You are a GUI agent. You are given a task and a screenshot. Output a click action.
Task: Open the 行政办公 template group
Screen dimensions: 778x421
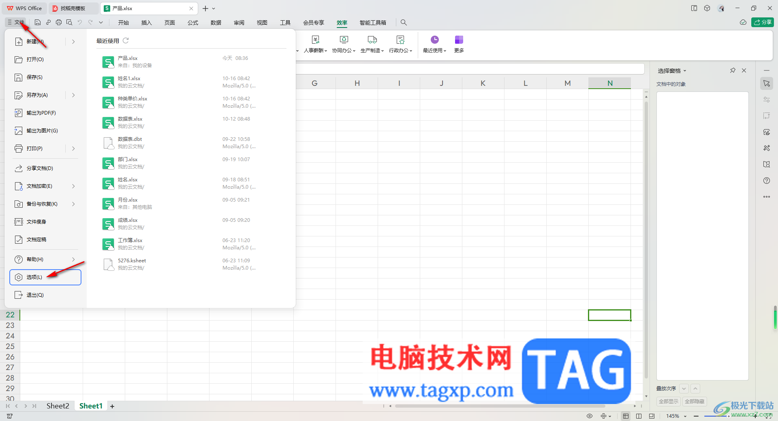(x=400, y=44)
